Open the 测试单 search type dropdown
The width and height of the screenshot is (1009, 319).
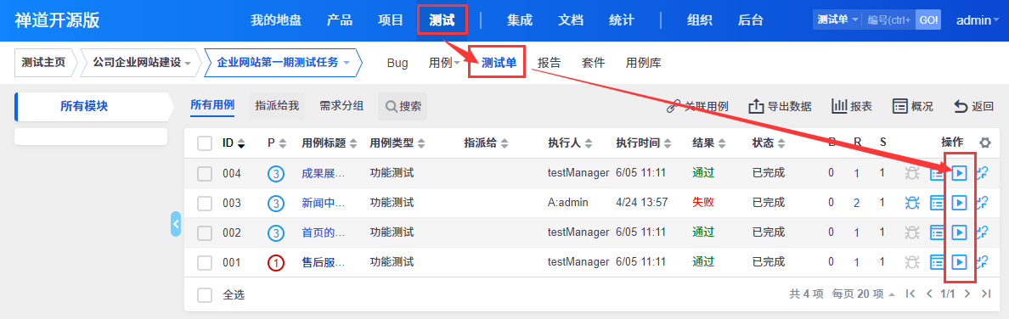pyautogui.click(x=837, y=20)
